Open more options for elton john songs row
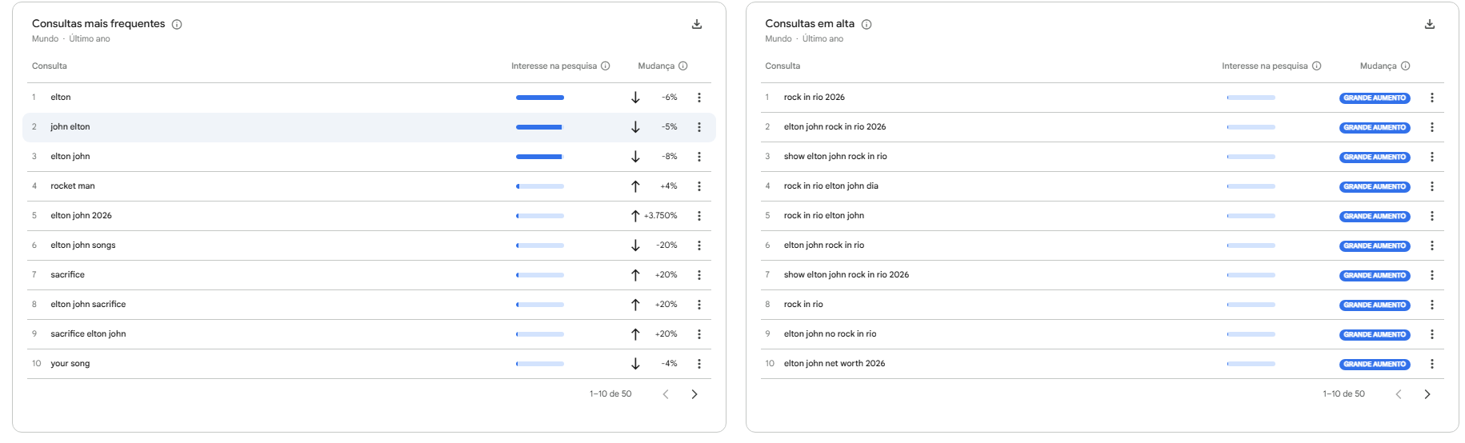 click(x=699, y=245)
